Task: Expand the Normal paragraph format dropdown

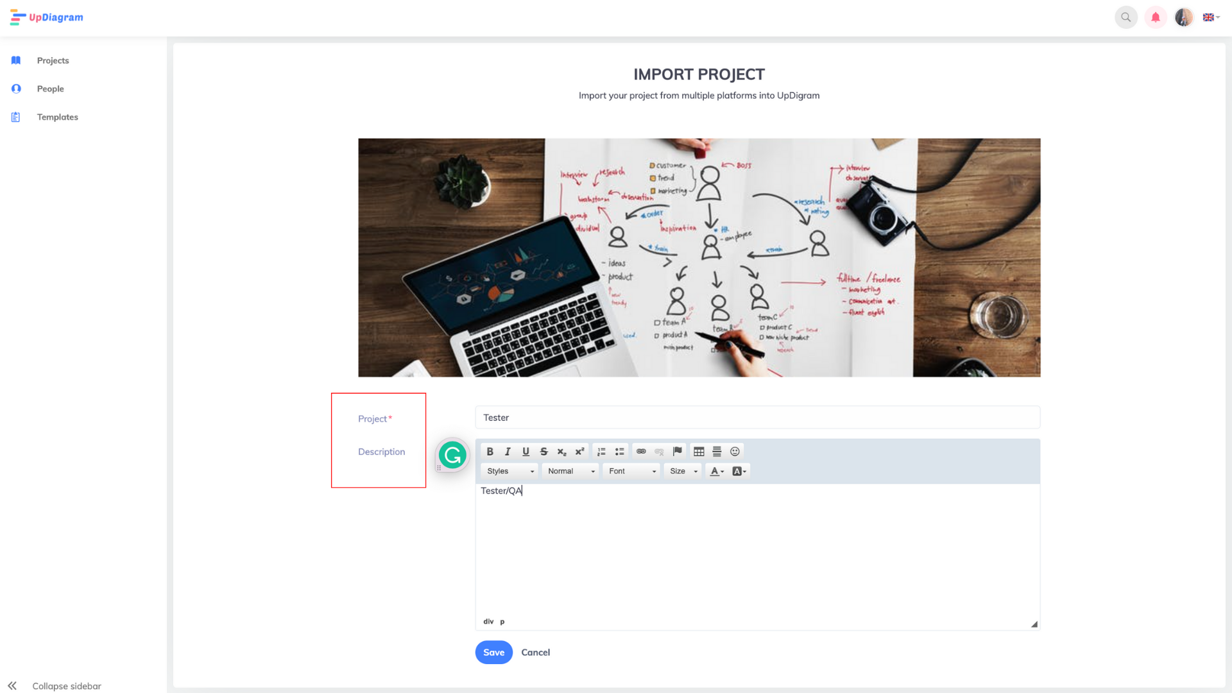Action: point(570,471)
